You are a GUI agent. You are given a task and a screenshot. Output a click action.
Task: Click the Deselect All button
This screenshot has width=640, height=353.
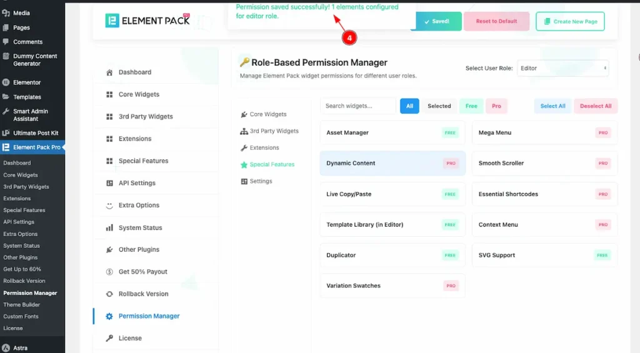595,106
